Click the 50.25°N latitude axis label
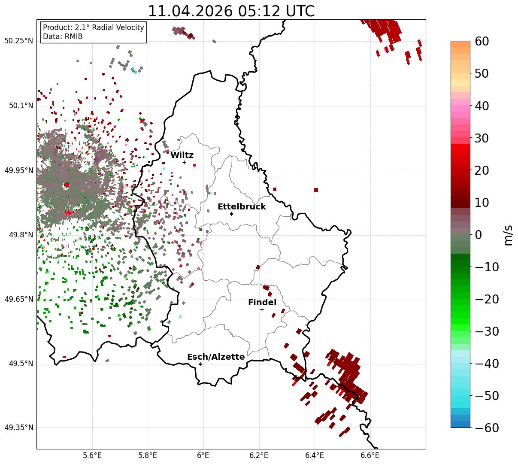This screenshot has width=518, height=464. (x=19, y=41)
